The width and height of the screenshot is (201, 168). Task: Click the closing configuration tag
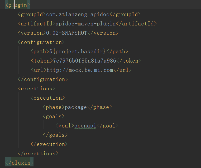pyautogui.click(x=43, y=79)
